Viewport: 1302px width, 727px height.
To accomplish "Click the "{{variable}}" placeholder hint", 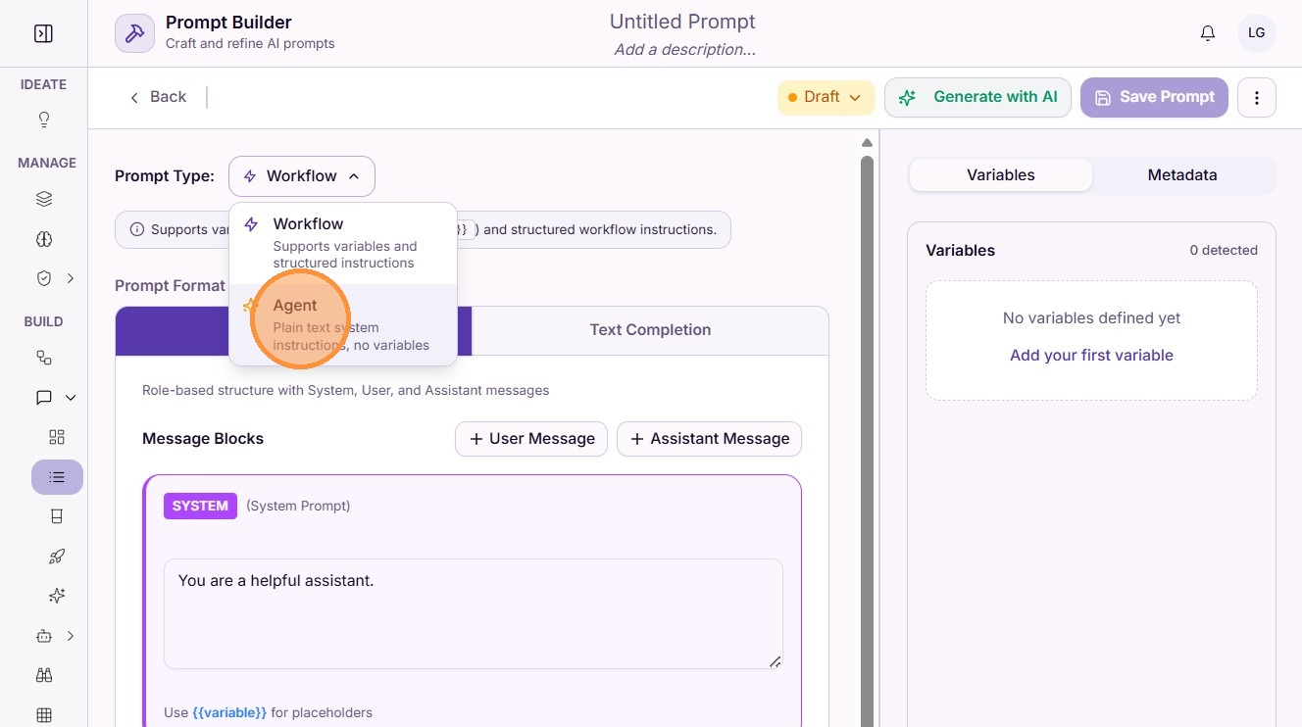I will (229, 713).
